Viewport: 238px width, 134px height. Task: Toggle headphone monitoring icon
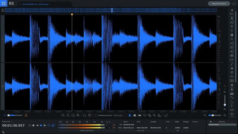[30, 125]
